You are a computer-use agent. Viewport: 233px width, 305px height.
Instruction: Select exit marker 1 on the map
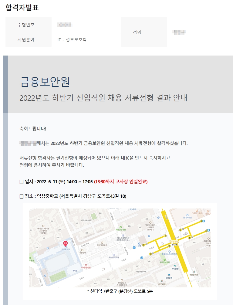tap(181, 230)
